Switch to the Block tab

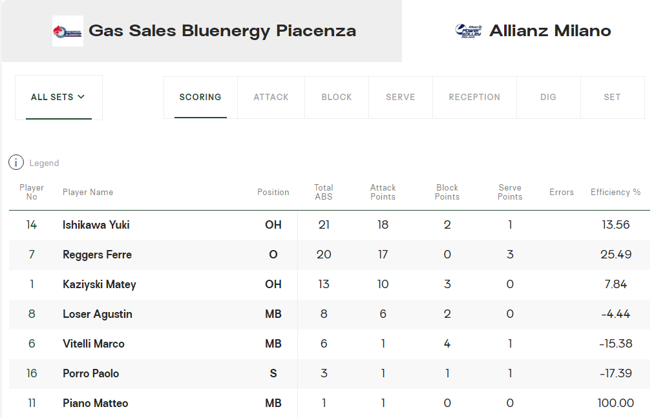point(337,97)
